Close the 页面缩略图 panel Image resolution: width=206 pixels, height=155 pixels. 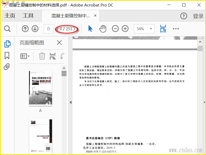pyautogui.click(x=59, y=43)
